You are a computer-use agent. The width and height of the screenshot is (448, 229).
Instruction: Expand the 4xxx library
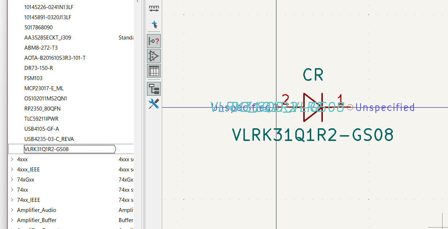pyautogui.click(x=12, y=159)
